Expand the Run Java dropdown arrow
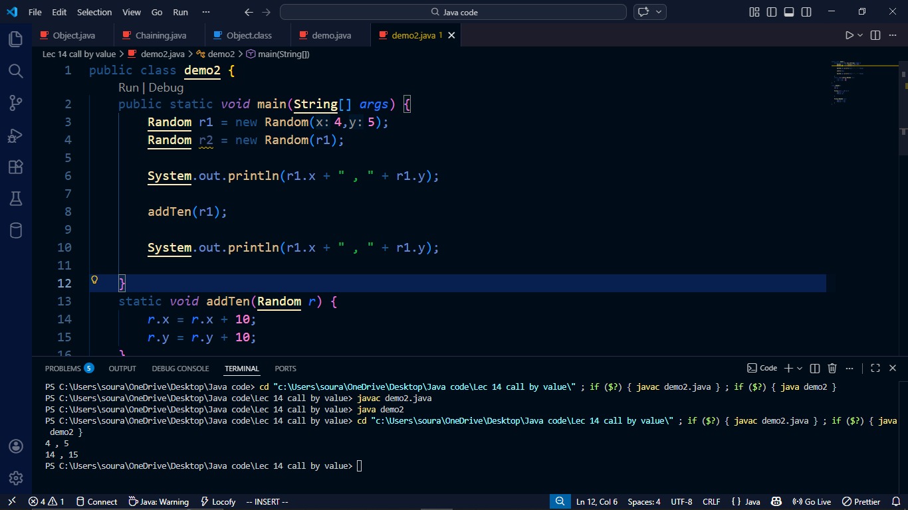 pyautogui.click(x=860, y=35)
